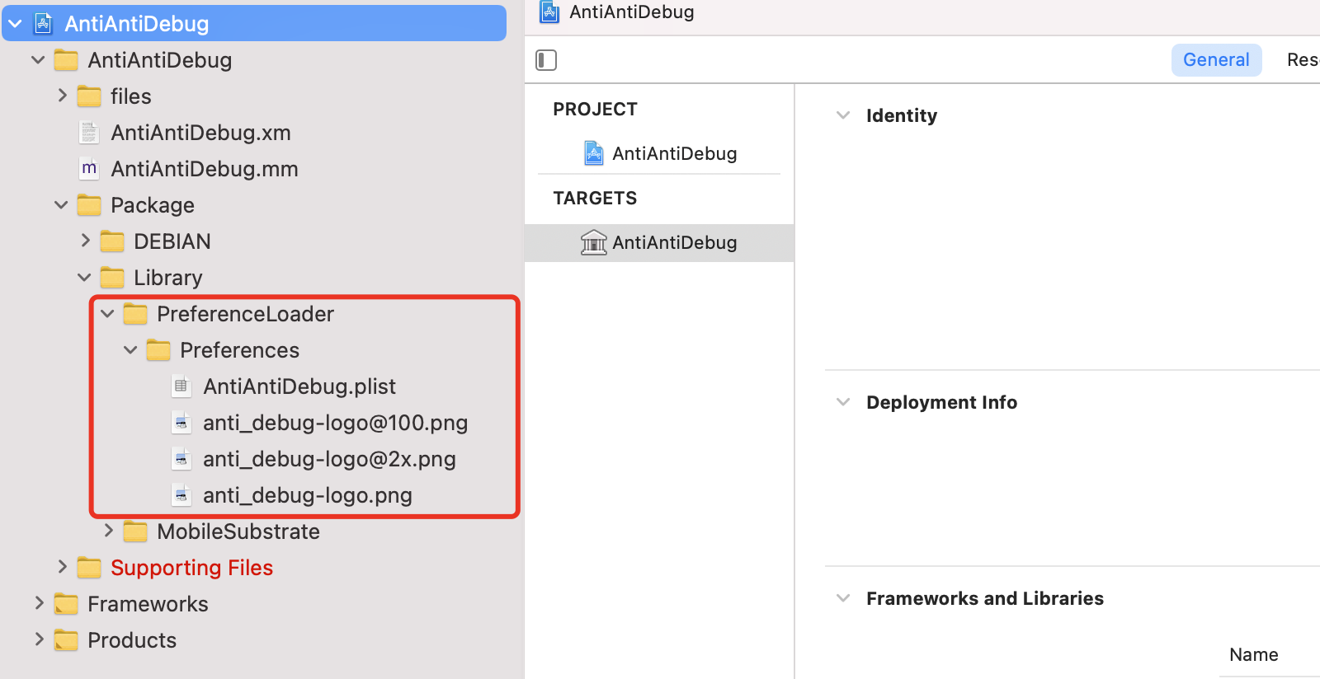The image size is (1320, 679).
Task: Open the partially visible Resource tab
Action: tap(1303, 60)
